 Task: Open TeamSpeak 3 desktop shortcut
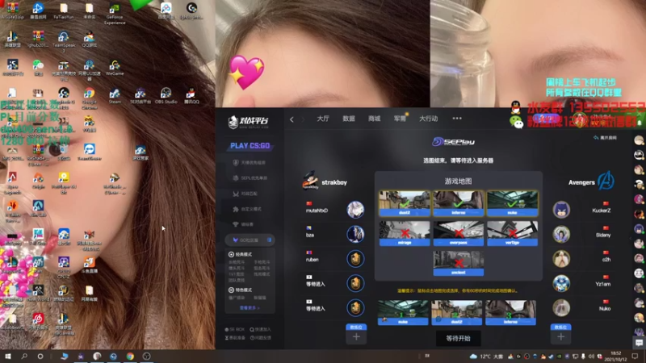(64, 41)
